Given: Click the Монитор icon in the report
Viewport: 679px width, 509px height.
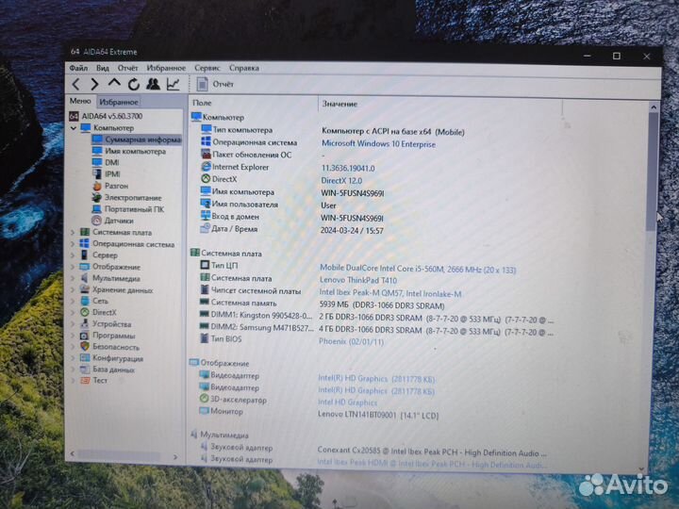Looking at the screenshot, I should pyautogui.click(x=204, y=411).
